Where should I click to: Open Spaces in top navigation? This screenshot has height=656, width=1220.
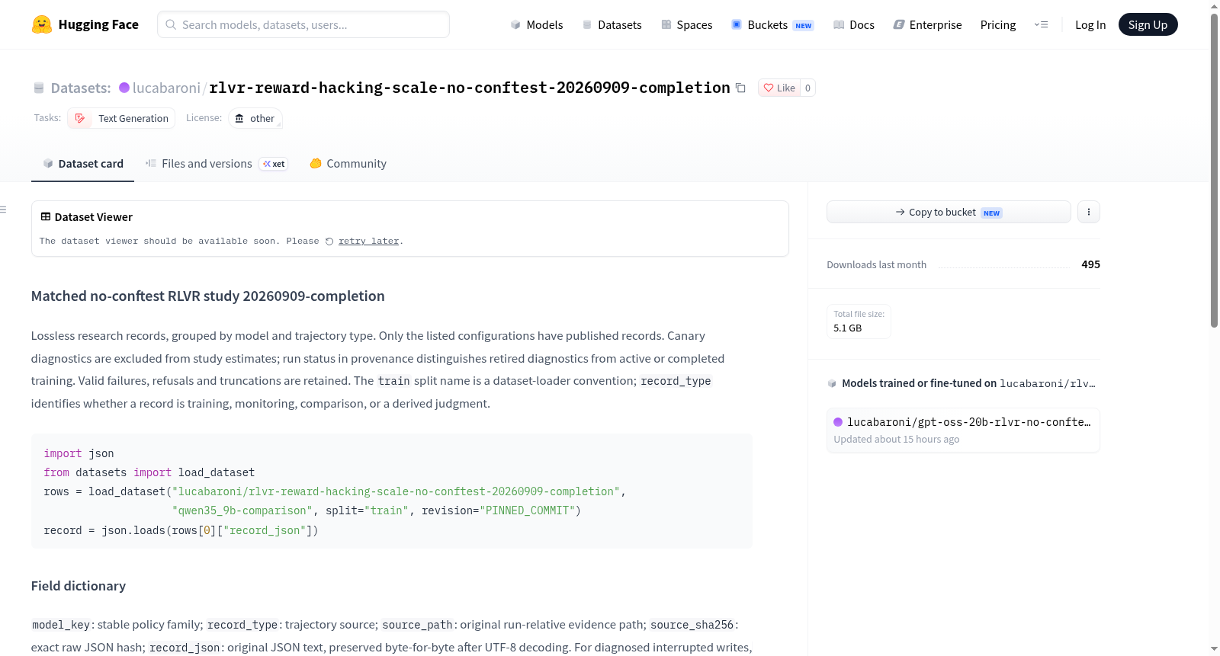click(x=686, y=24)
